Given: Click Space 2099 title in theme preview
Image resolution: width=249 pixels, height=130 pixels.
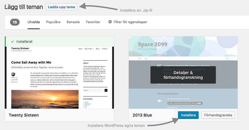Looking at the screenshot, I should click(153, 45).
